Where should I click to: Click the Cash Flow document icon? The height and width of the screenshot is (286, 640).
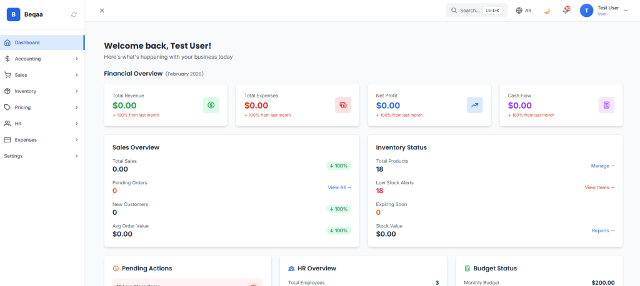606,105
